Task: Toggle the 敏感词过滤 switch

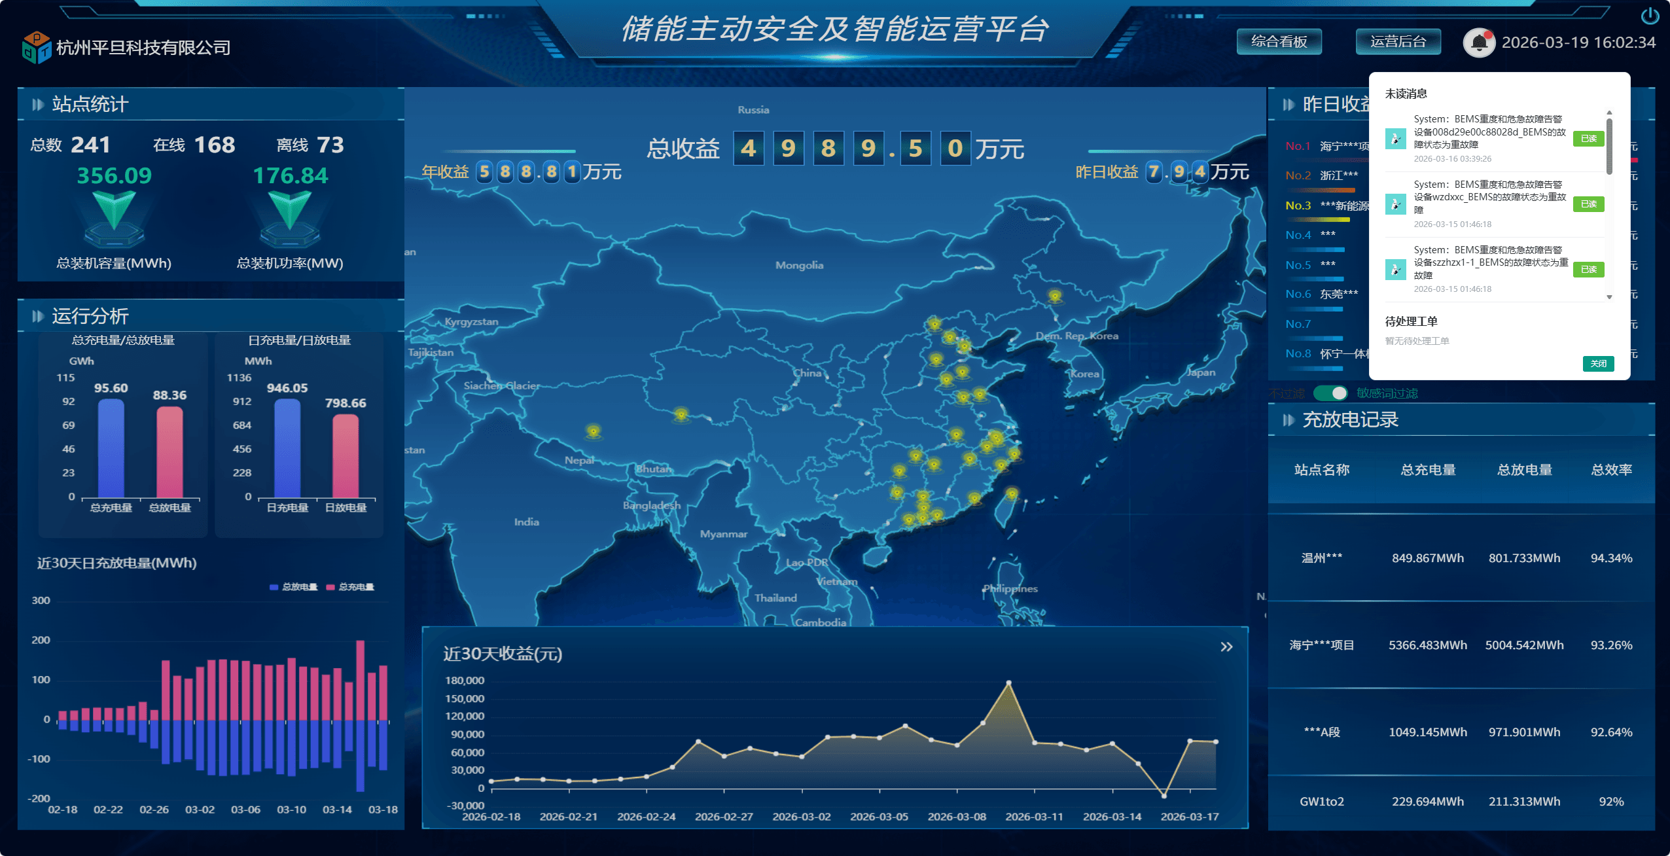Action: pyautogui.click(x=1330, y=393)
